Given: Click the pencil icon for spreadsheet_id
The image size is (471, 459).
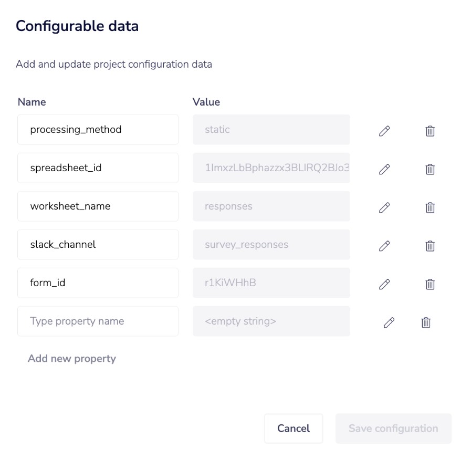Looking at the screenshot, I should pos(384,169).
